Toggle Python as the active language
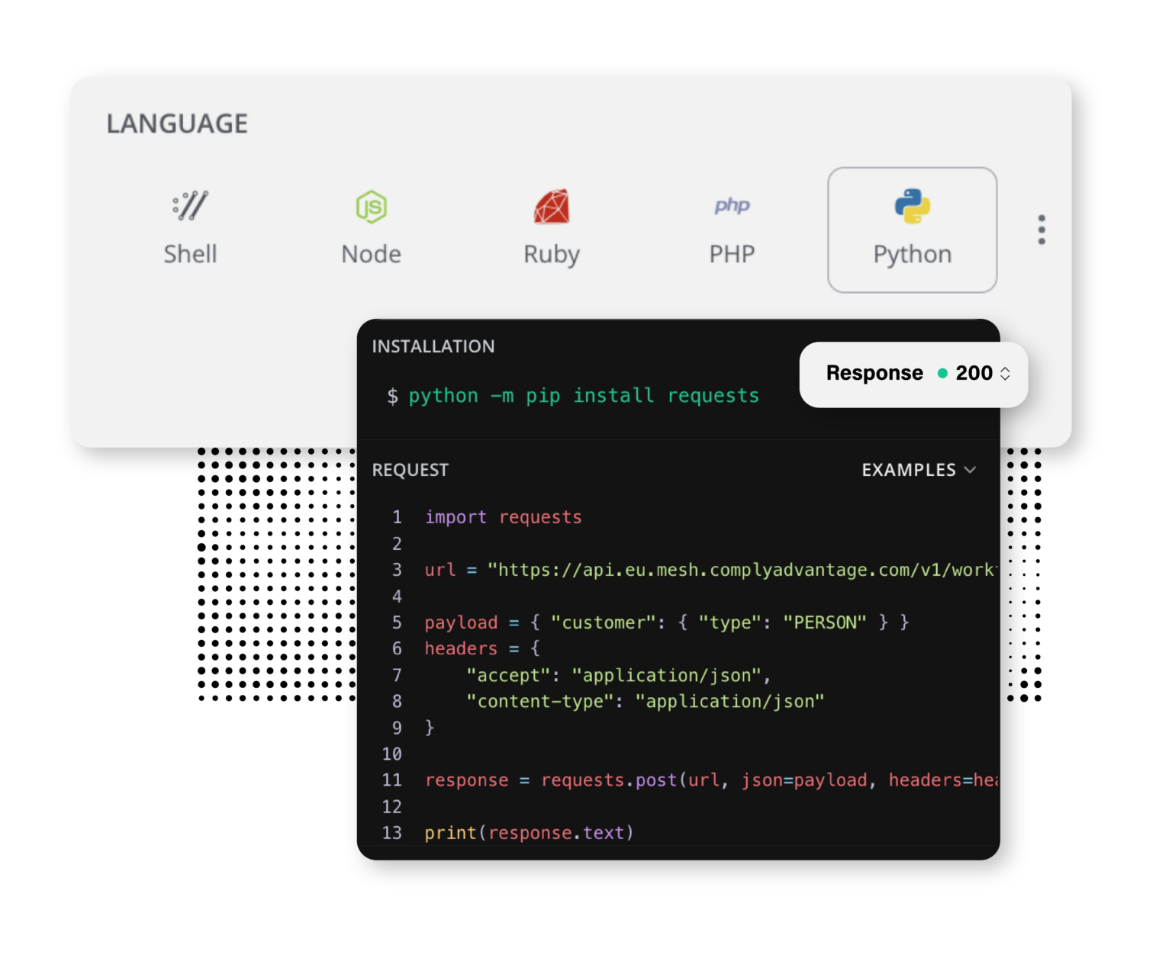 912,229
